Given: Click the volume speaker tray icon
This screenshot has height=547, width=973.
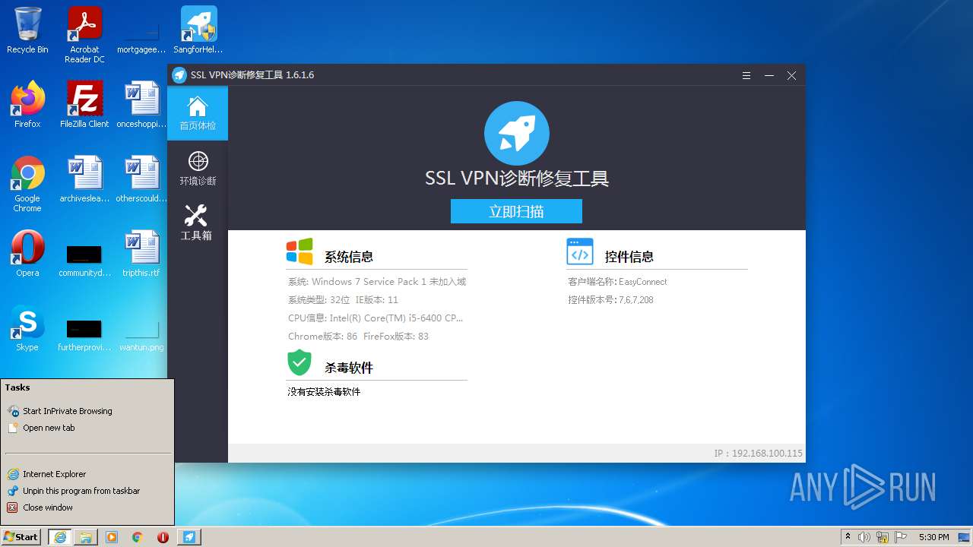Looking at the screenshot, I should tap(864, 537).
